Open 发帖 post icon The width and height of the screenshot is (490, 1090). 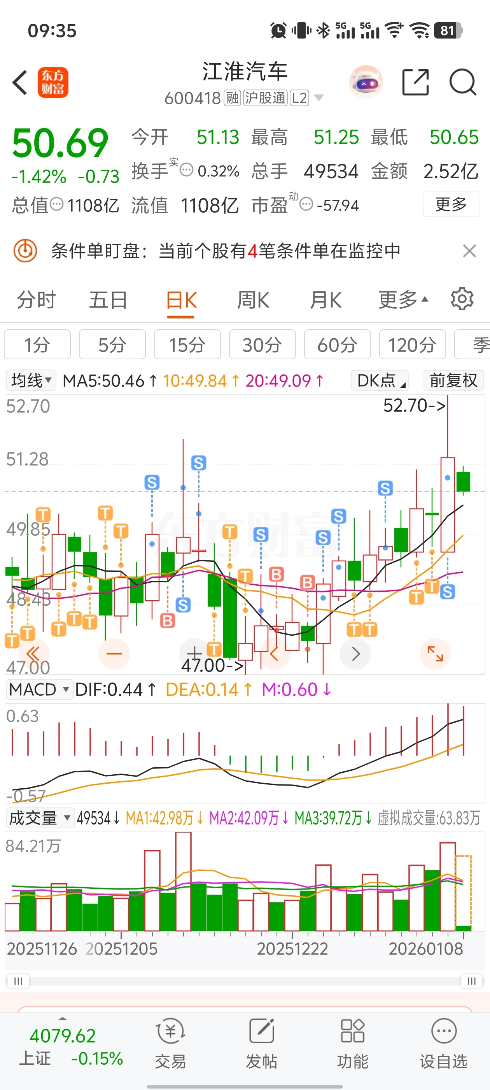point(262,1043)
